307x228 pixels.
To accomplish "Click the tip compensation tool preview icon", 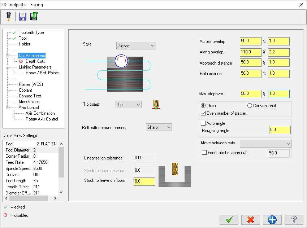I will (x=156, y=105).
